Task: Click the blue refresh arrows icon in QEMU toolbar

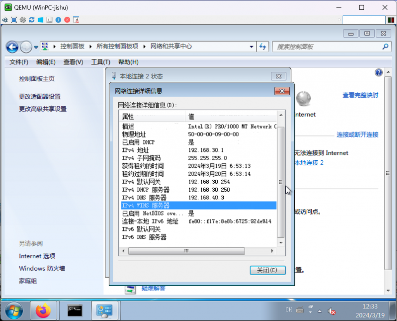Action: click(31, 20)
